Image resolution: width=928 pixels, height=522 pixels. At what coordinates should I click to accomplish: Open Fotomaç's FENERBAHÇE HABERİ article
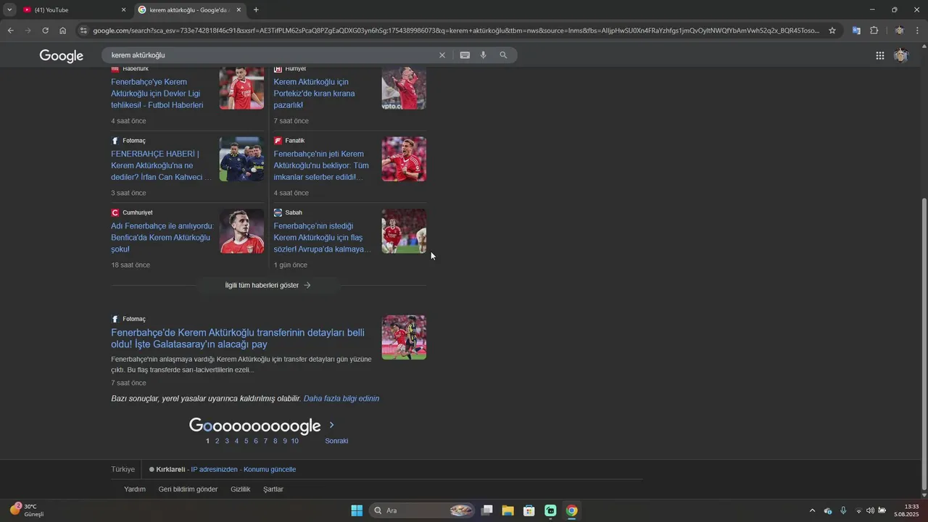pos(162,165)
